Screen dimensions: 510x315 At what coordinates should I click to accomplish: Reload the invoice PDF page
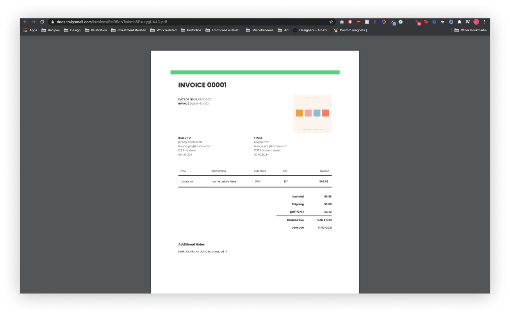[42, 22]
